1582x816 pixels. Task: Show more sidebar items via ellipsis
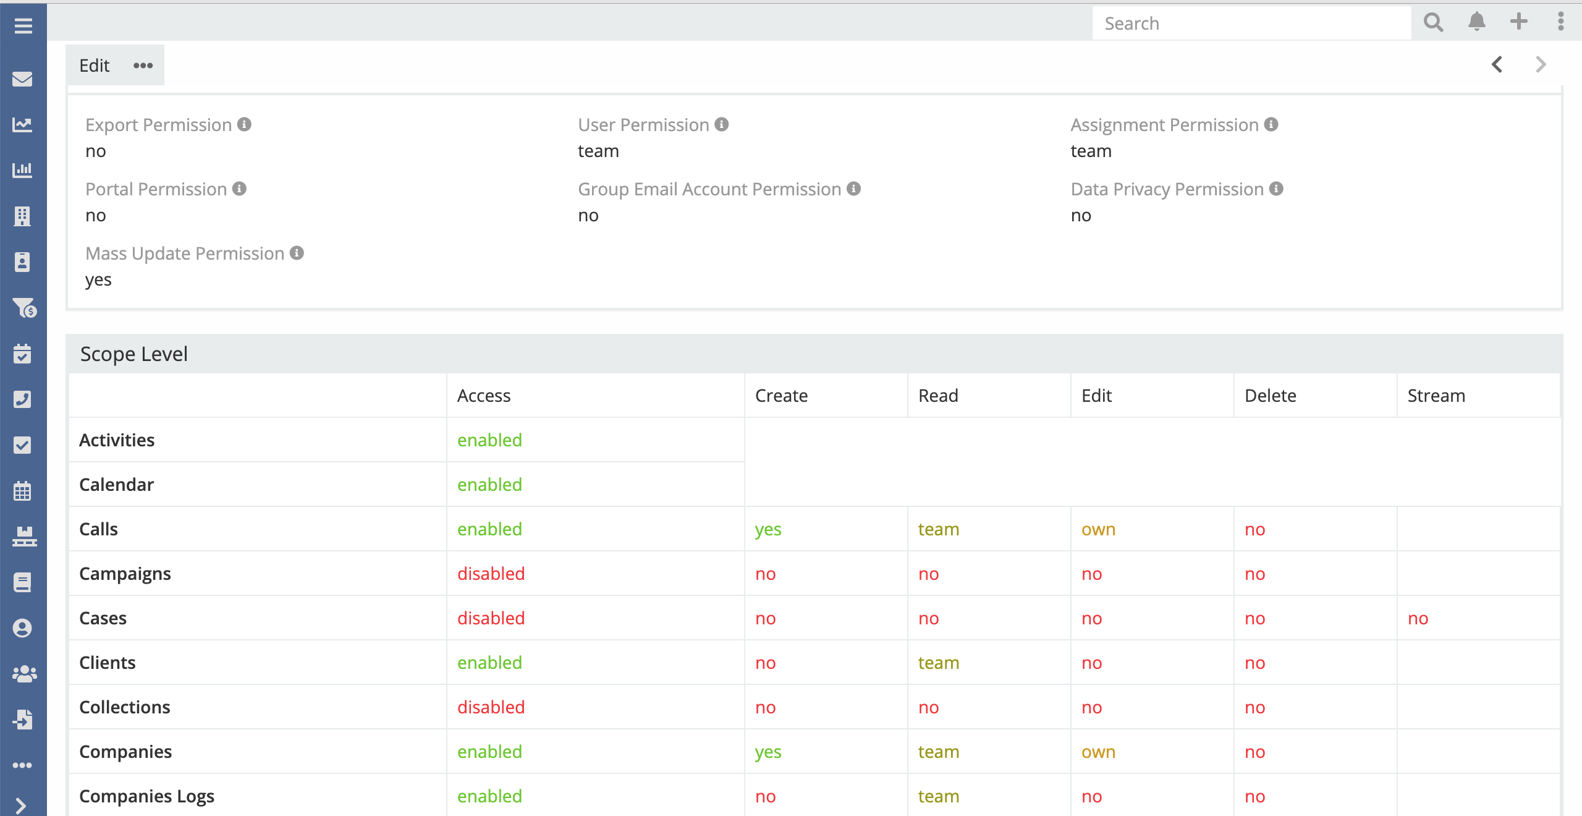23,765
